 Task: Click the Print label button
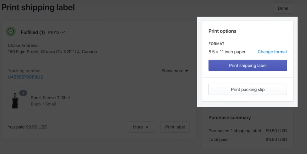pyautogui.click(x=175, y=127)
